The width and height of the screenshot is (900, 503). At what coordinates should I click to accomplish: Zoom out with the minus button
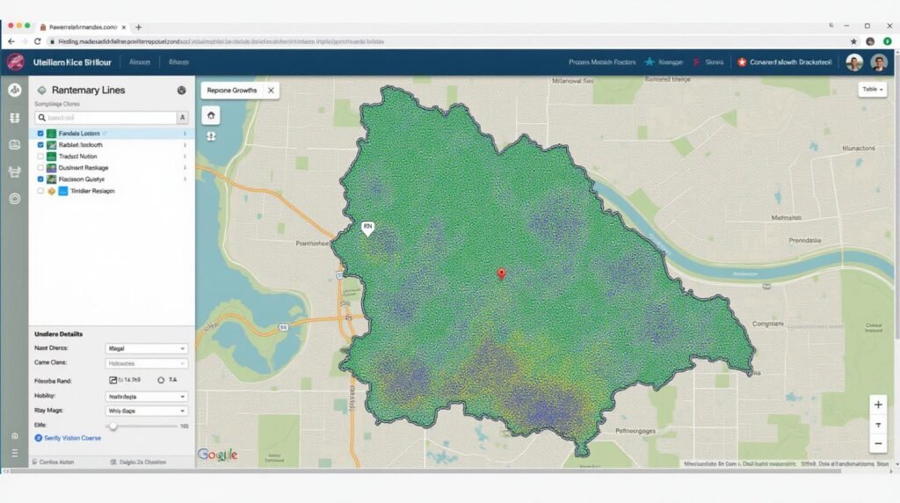(x=878, y=443)
